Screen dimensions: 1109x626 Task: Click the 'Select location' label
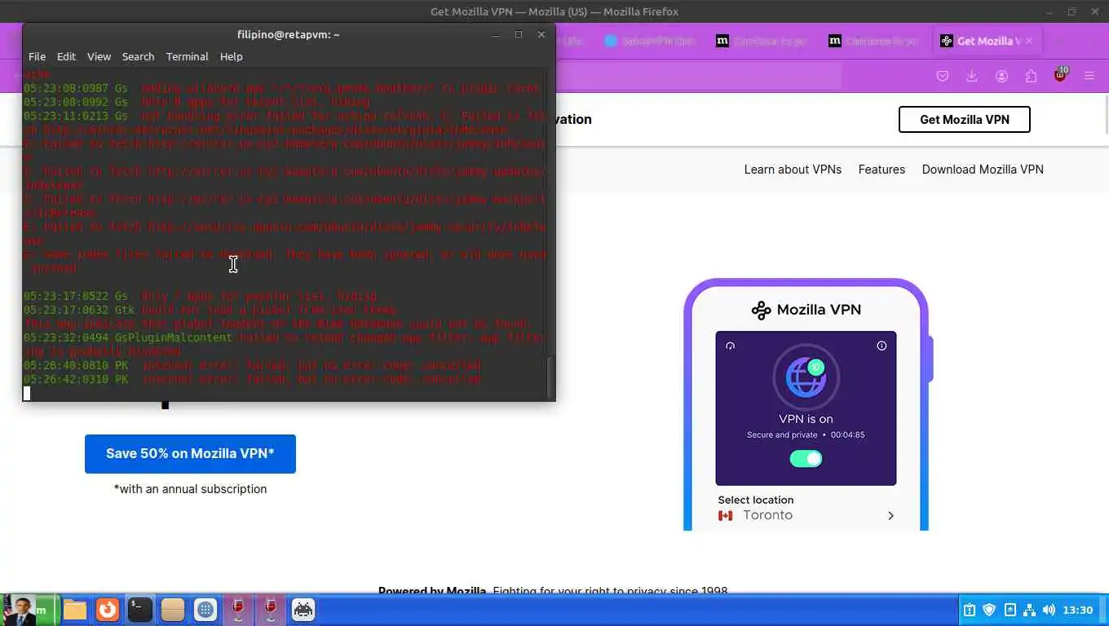pos(755,500)
